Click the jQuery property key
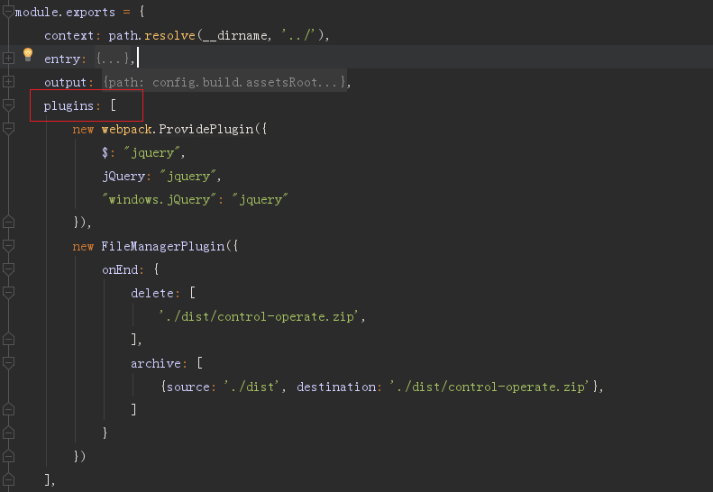This screenshot has height=492, width=713. [x=123, y=176]
